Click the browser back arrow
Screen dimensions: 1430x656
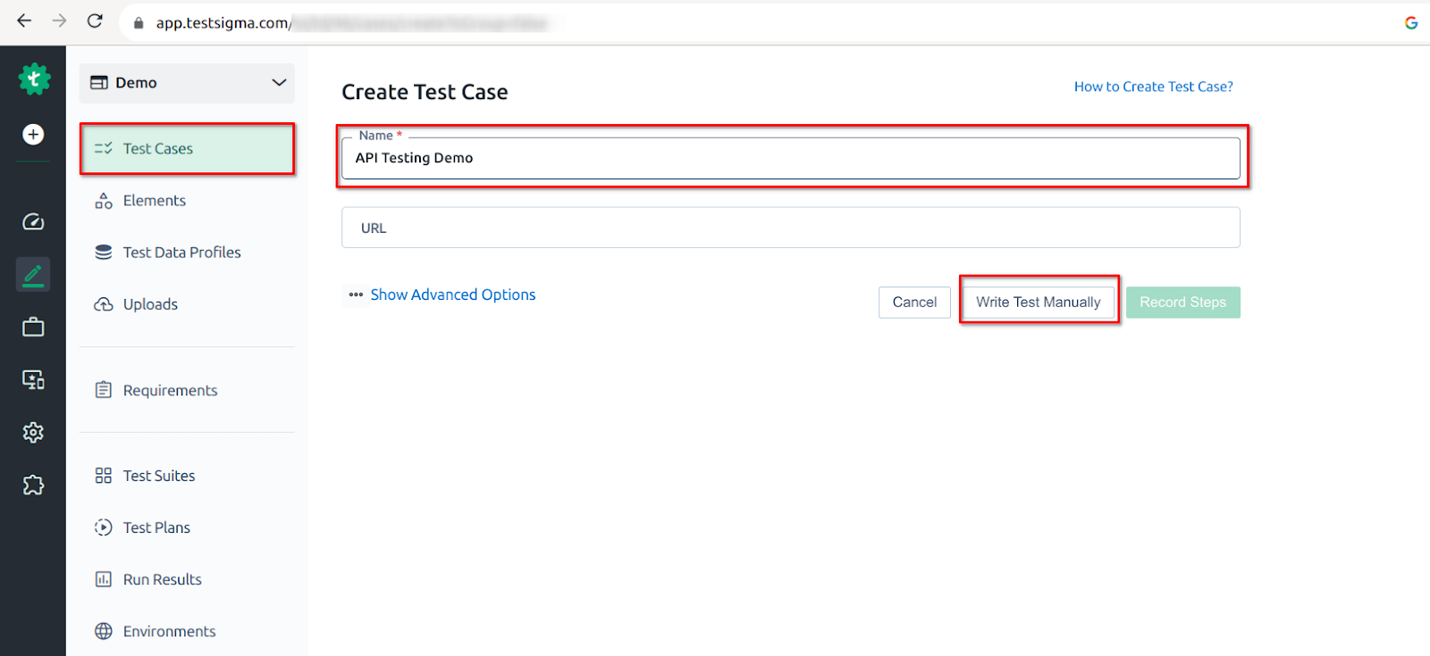pyautogui.click(x=24, y=21)
